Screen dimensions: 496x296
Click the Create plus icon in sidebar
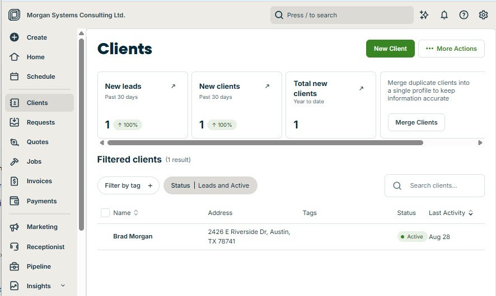pyautogui.click(x=14, y=37)
